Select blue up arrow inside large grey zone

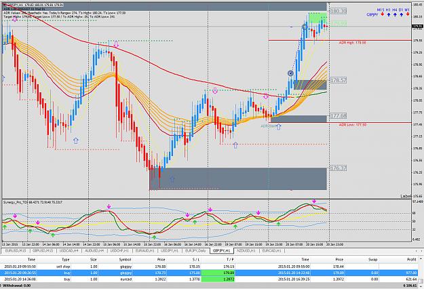(172, 179)
